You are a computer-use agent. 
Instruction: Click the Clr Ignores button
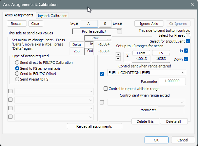point(178,24)
